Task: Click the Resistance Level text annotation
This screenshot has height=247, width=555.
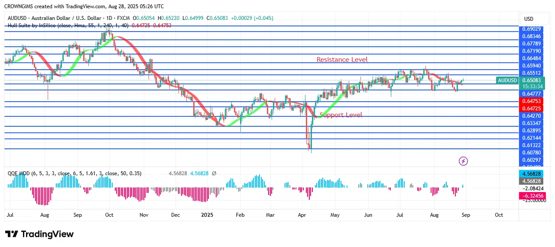Action: coord(342,60)
